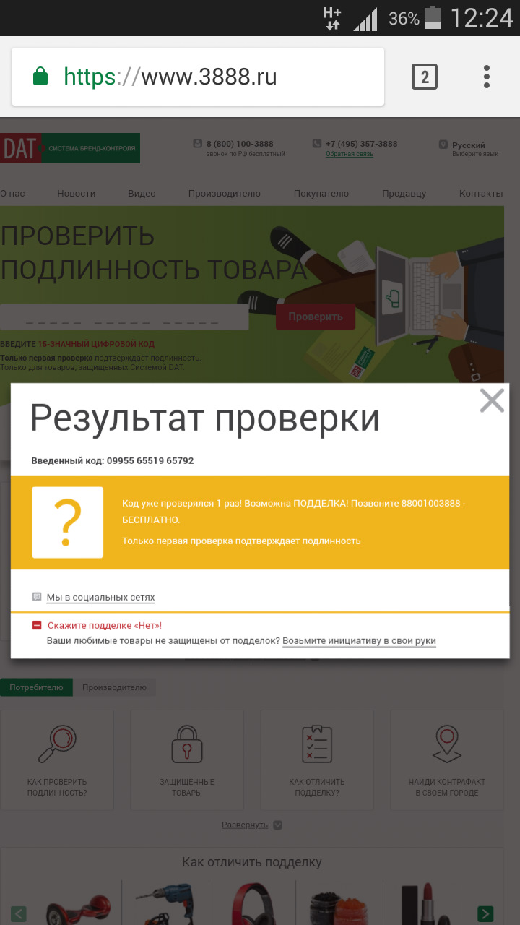Tap the URL address bar

click(198, 77)
